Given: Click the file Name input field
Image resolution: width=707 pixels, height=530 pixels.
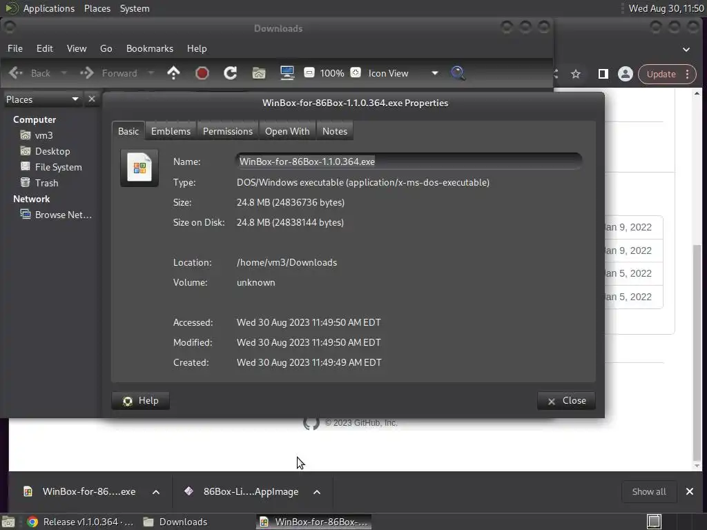Looking at the screenshot, I should click(x=409, y=161).
